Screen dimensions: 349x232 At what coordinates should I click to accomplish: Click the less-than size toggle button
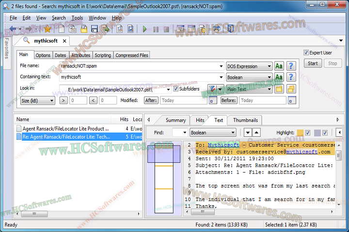pyautogui.click(x=93, y=101)
